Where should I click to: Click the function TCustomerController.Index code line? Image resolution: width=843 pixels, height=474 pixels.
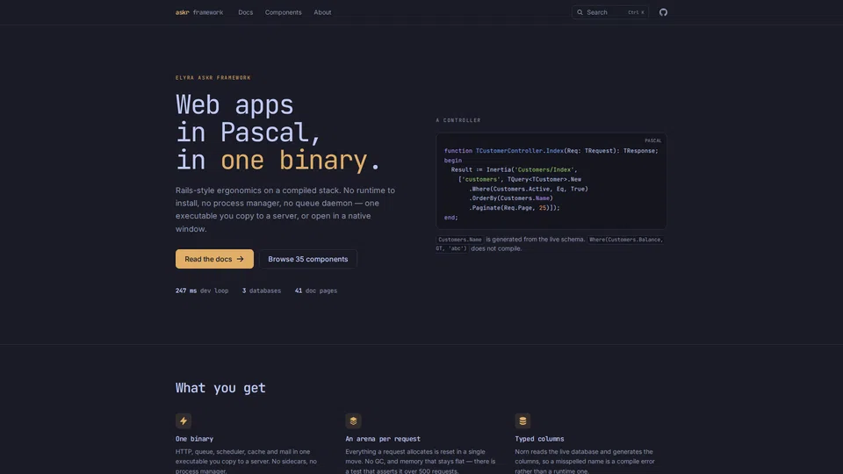(551, 151)
